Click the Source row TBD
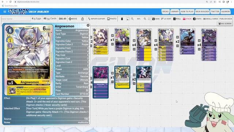This screenshot has width=234, height=132. 46,119
